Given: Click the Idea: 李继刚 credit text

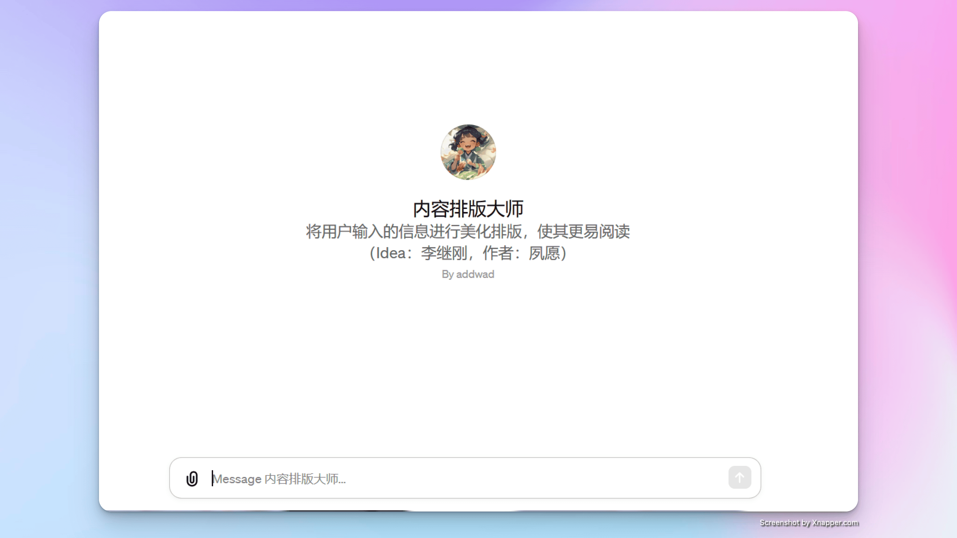Looking at the screenshot, I should pos(422,253).
